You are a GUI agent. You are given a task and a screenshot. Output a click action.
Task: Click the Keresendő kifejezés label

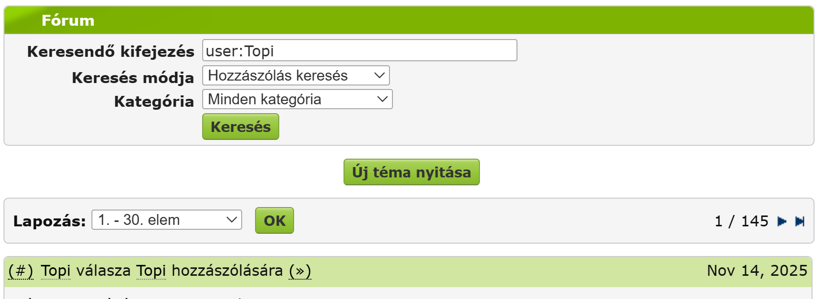[x=111, y=51]
